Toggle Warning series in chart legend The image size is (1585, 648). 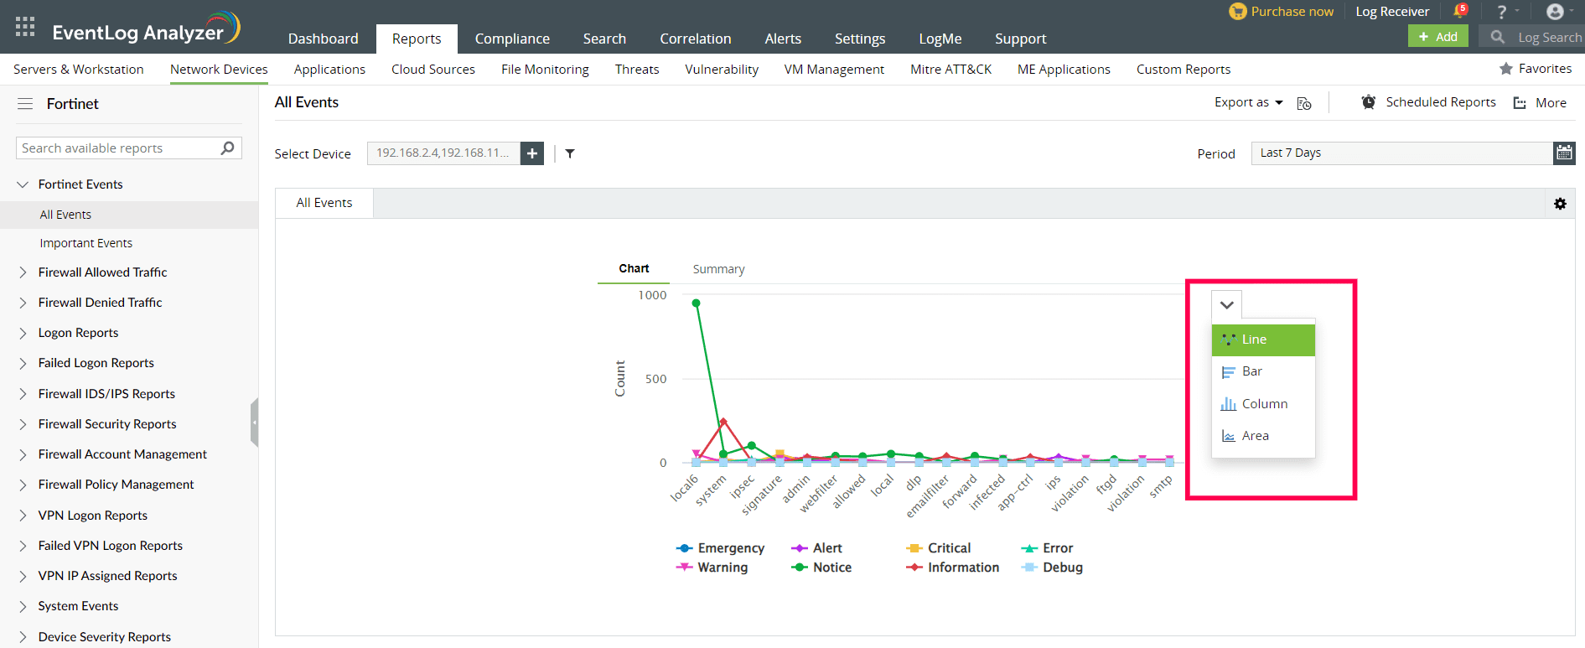coord(722,568)
